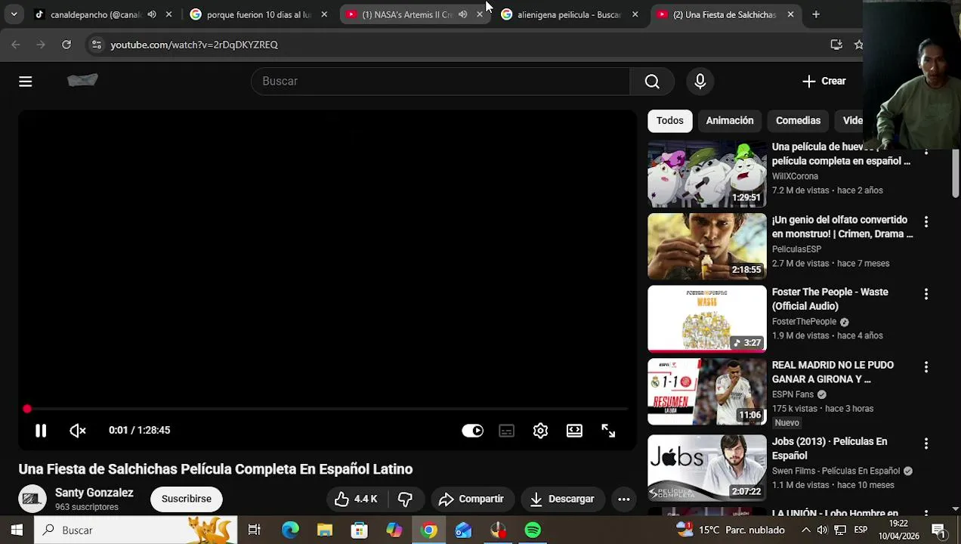Open the player settings gear
The image size is (961, 544).
(540, 430)
